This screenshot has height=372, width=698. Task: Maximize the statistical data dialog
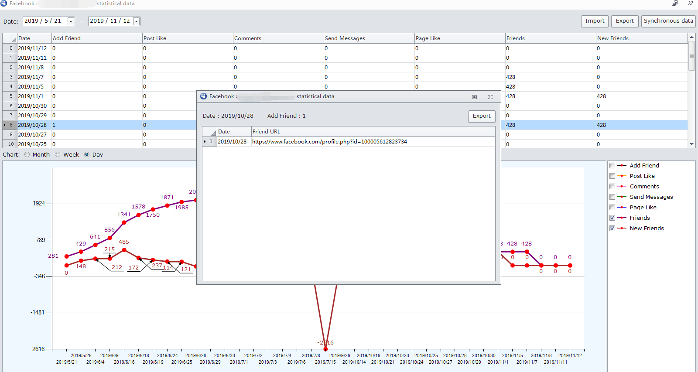coord(474,97)
